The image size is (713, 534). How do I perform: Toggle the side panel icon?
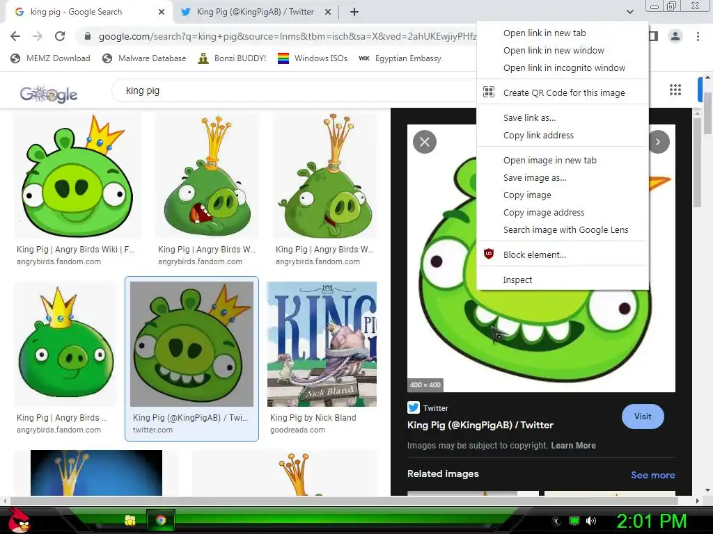pyautogui.click(x=653, y=36)
